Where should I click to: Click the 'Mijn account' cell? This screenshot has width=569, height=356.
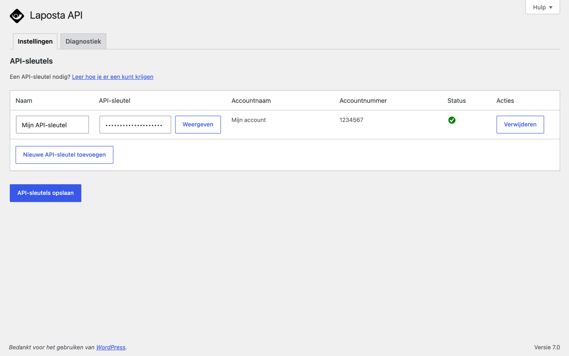point(249,120)
